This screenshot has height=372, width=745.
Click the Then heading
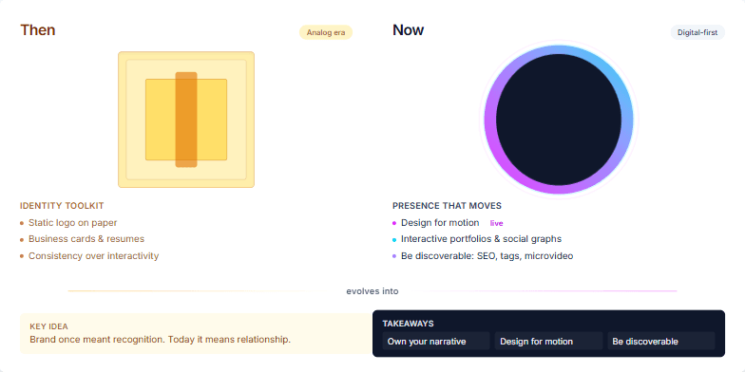38,30
